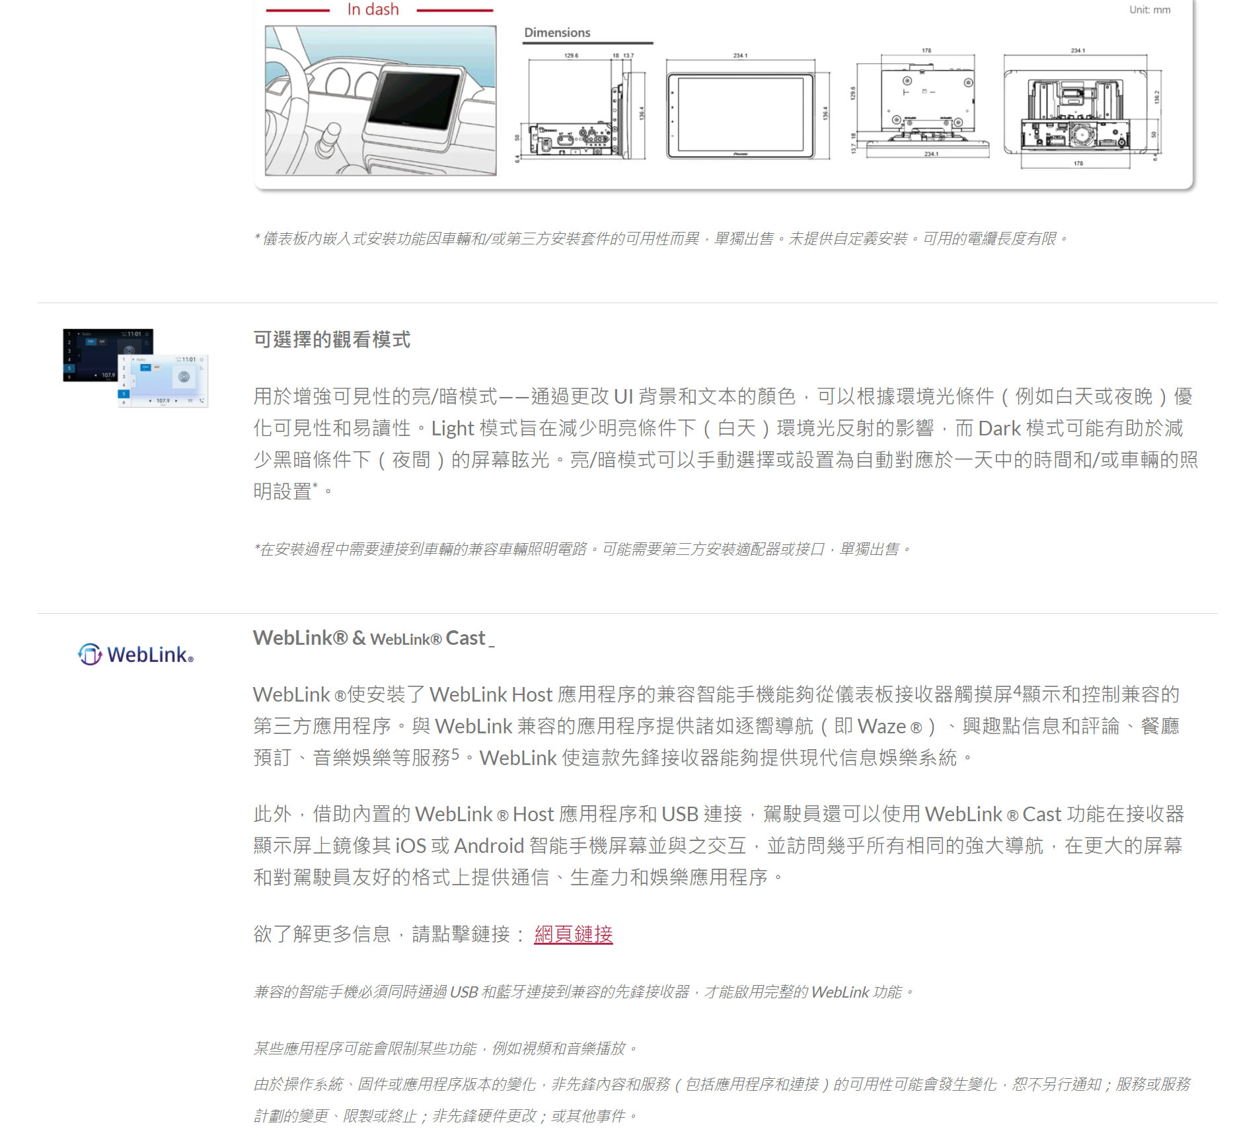Click the paragraph starting WebLink ®使安裝了

coord(717,726)
